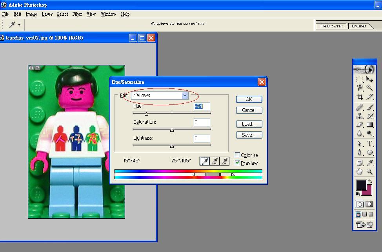Open the View menu
Image resolution: width=382 pixels, height=252 pixels.
pos(91,14)
